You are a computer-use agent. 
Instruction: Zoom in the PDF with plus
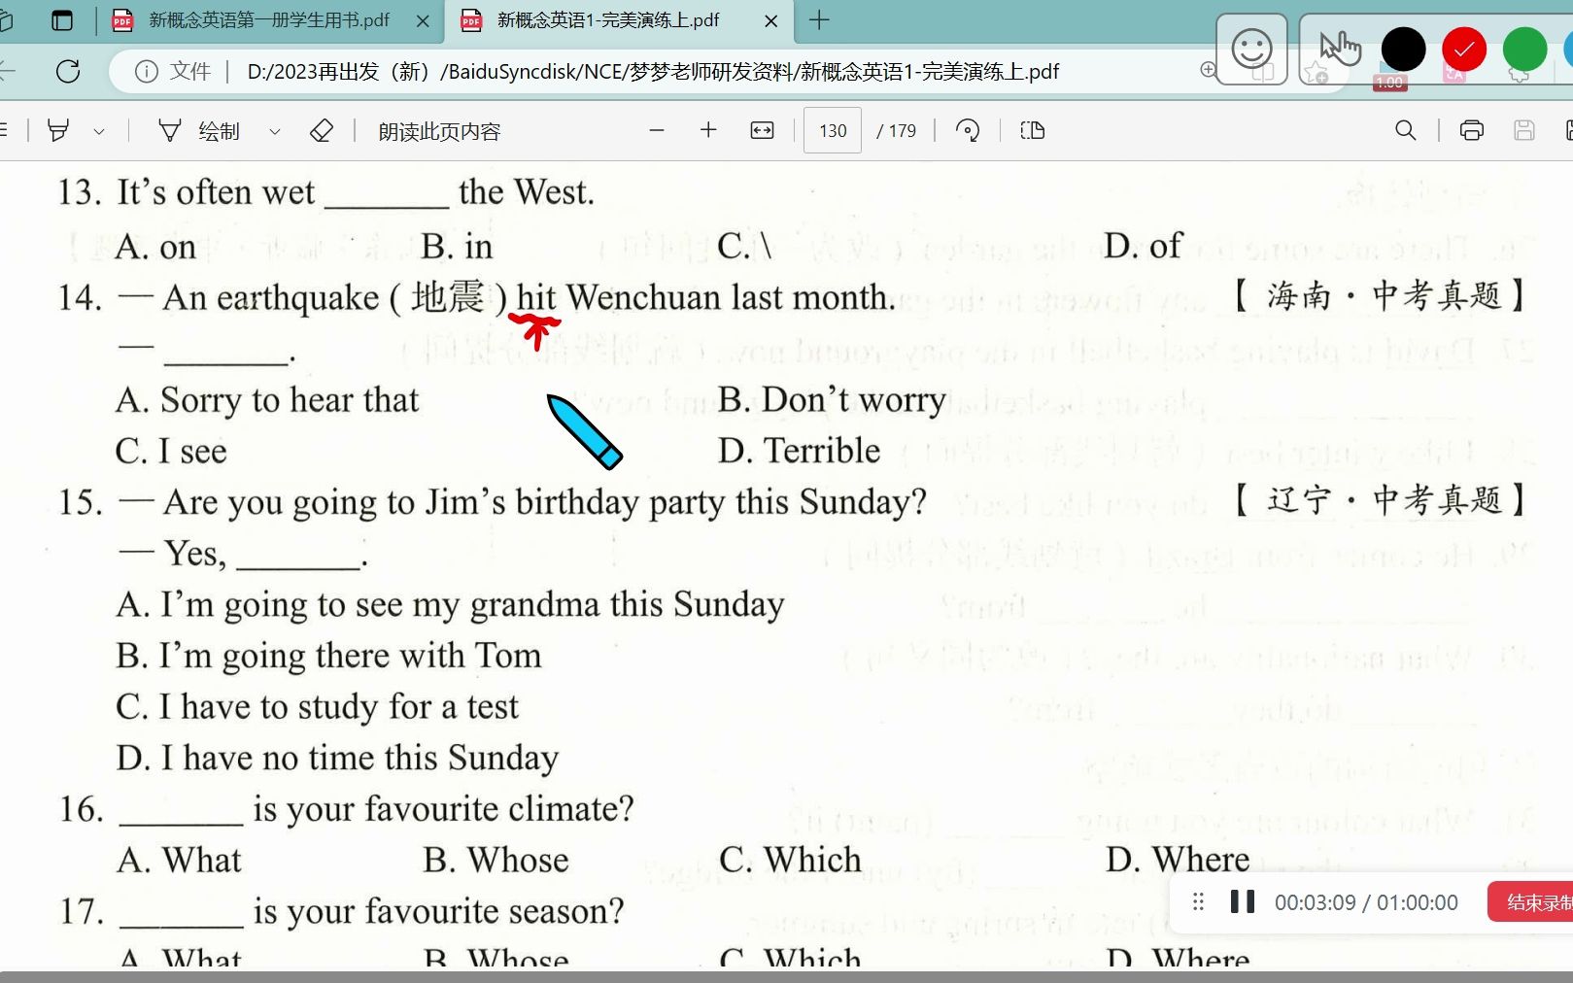pyautogui.click(x=708, y=130)
